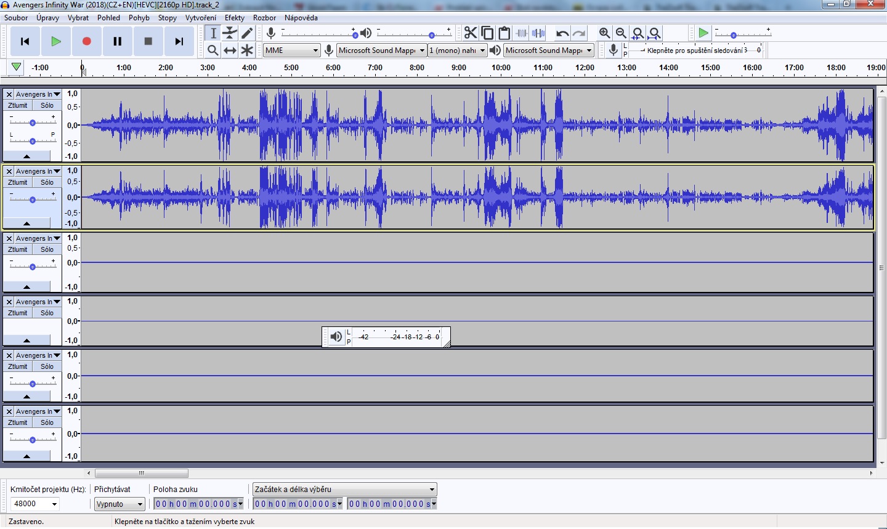The image size is (887, 529).
Task: Click the Cut scissors icon
Action: (x=471, y=33)
